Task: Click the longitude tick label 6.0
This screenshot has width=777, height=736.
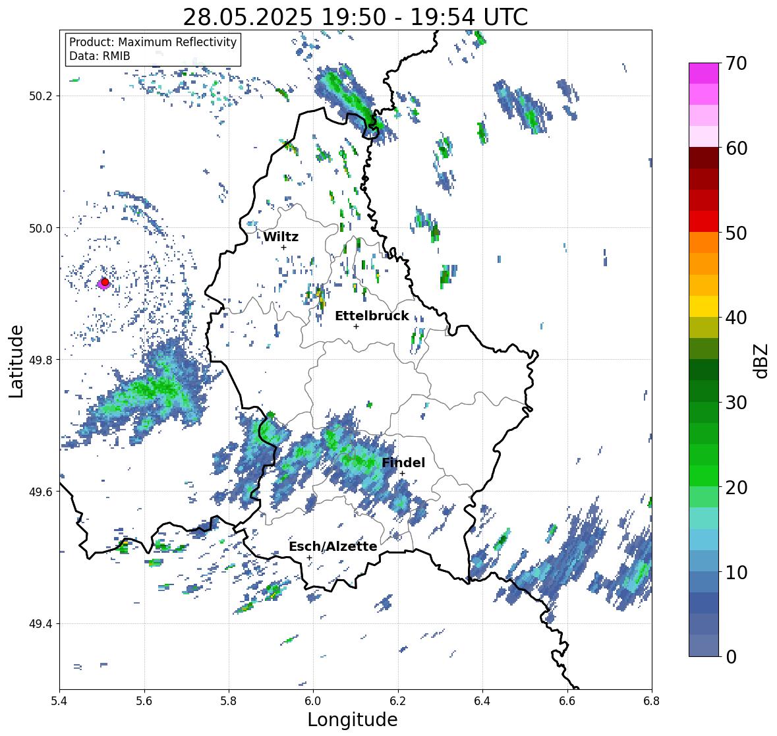Action: click(313, 700)
